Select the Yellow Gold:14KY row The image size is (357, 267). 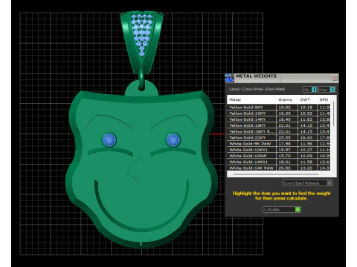tap(279, 119)
